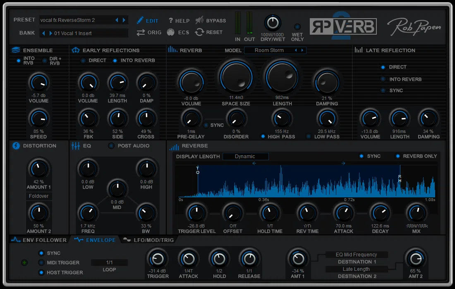Viewport: 455px width, 289px height.
Task: Open the EQ Mid Frequency destination dropdown
Action: (x=357, y=254)
